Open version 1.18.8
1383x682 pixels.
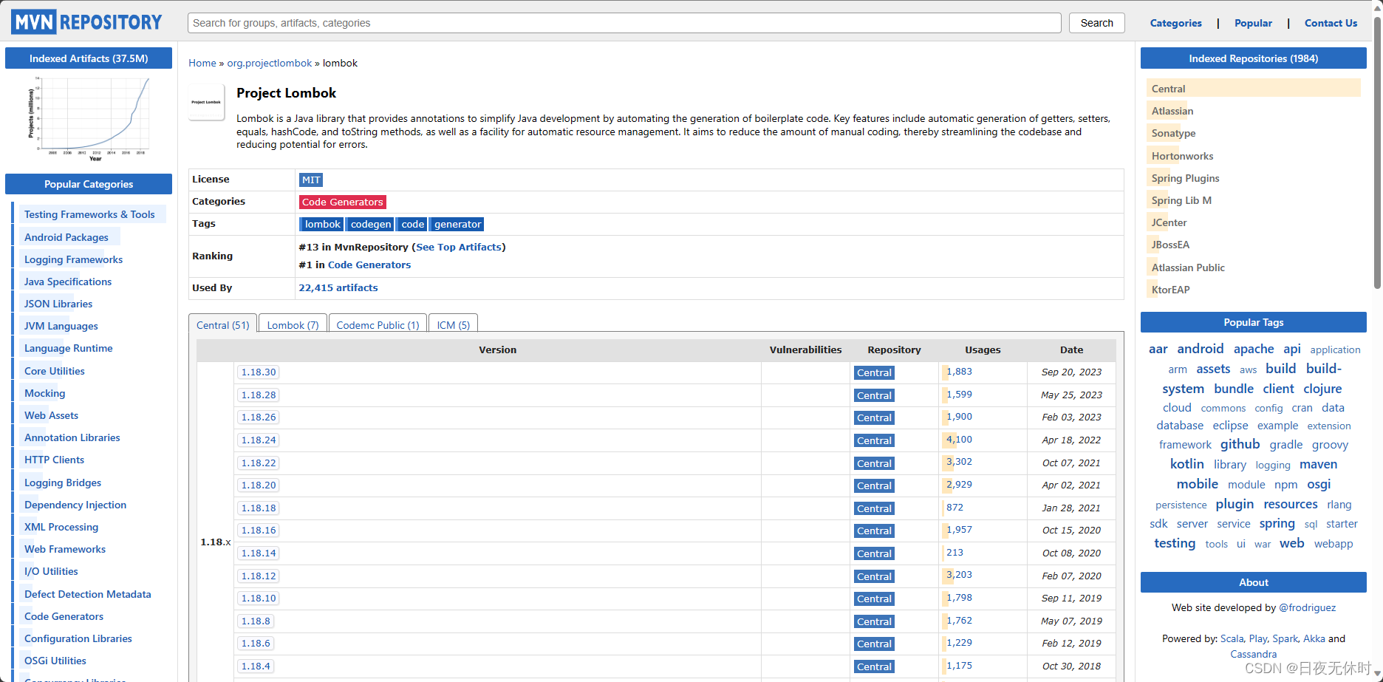point(256,621)
